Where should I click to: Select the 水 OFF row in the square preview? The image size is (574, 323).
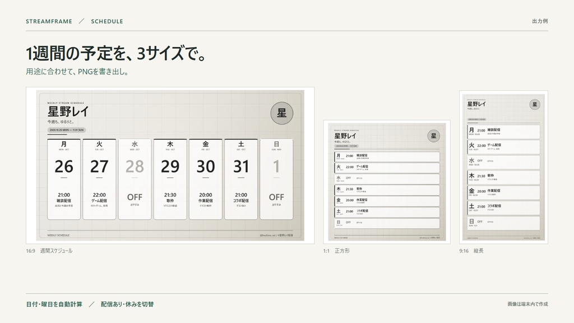[387, 179]
